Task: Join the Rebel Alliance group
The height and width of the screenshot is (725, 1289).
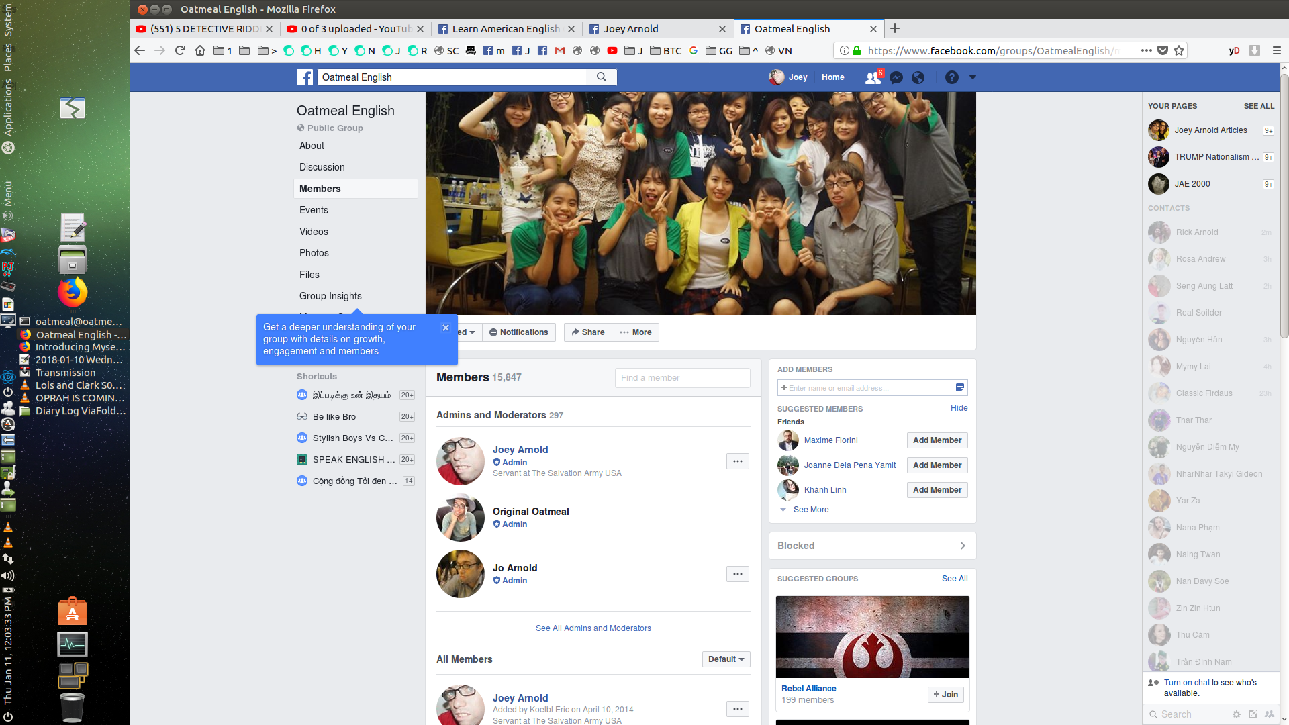Action: pyautogui.click(x=945, y=695)
